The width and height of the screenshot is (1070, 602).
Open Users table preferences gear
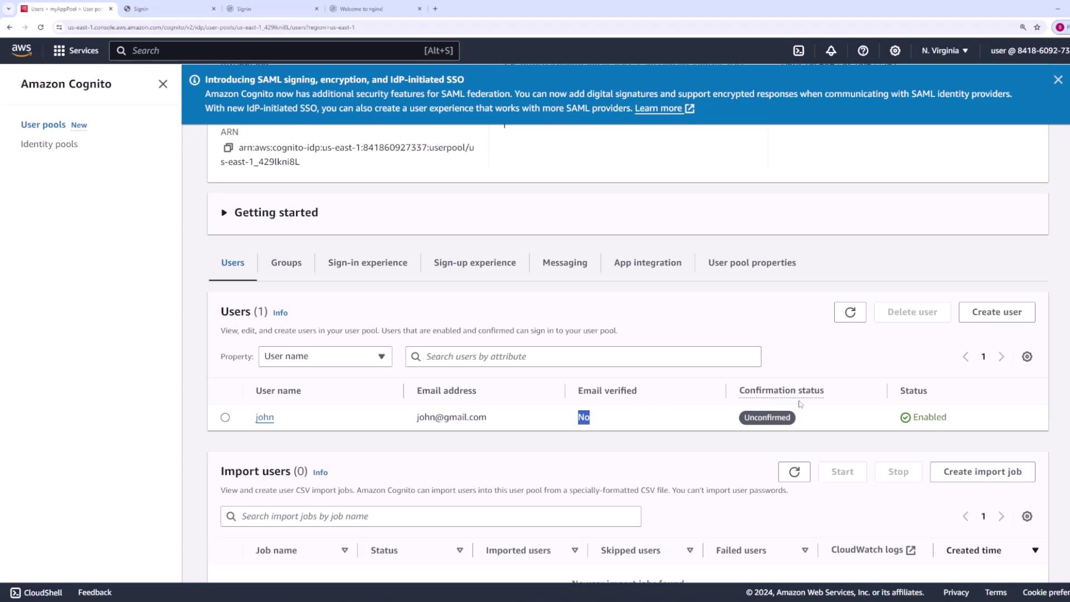pyautogui.click(x=1027, y=357)
